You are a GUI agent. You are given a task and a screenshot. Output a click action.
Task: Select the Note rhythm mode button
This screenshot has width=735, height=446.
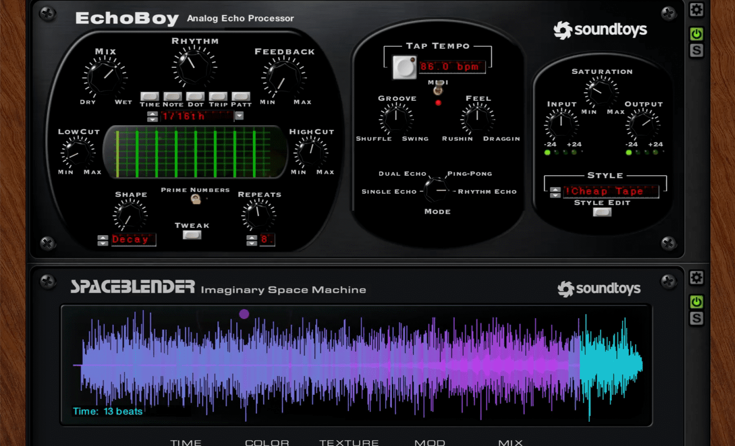172,96
